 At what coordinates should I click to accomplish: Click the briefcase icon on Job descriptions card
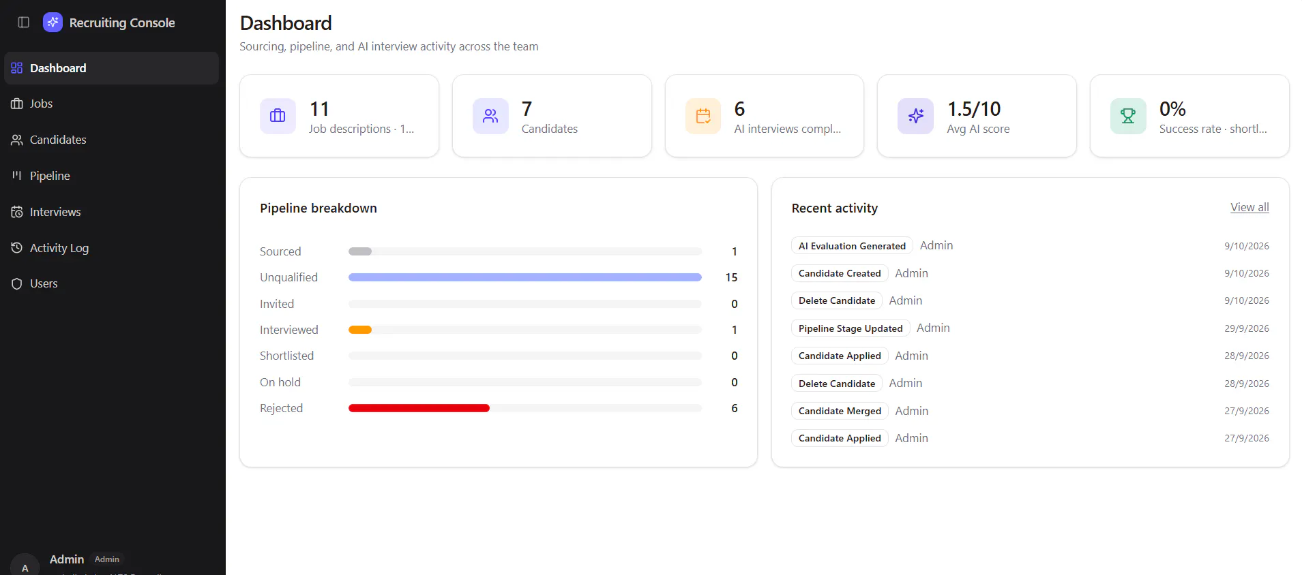coord(278,116)
